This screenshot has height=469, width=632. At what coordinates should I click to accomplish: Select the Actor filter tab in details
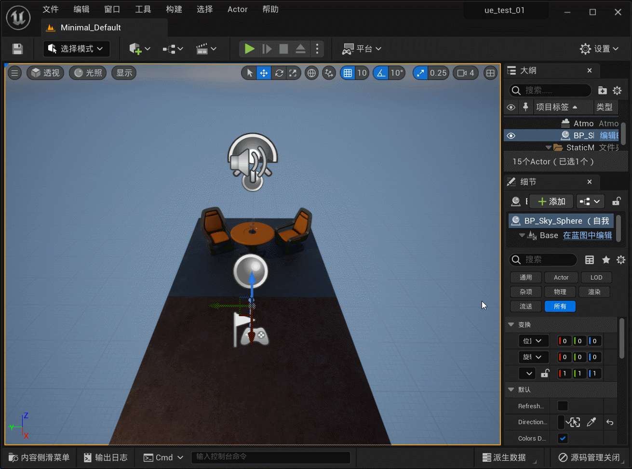[x=561, y=277]
